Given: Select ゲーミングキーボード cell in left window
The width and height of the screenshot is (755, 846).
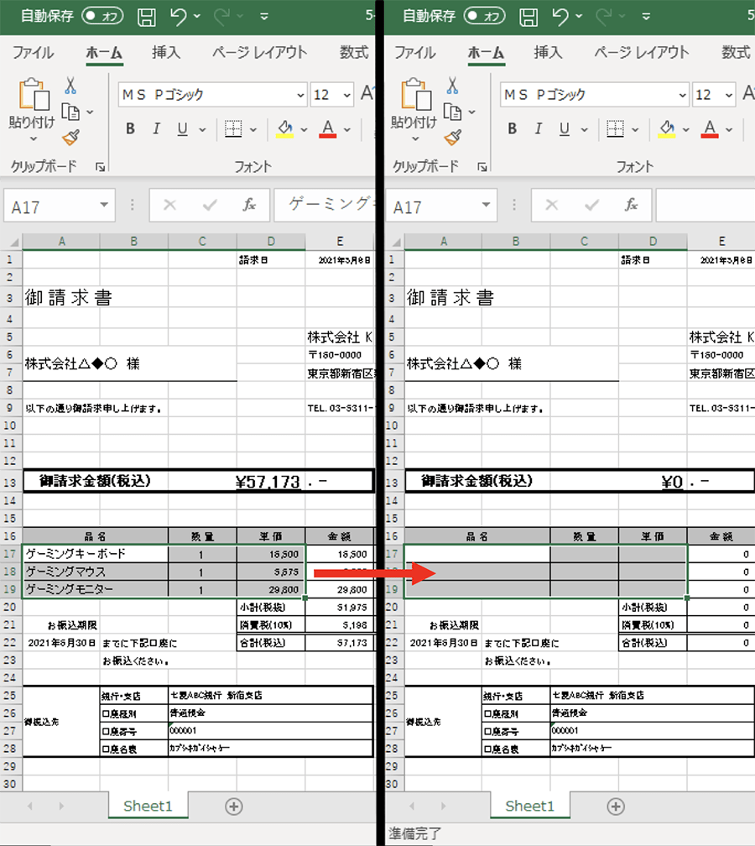Looking at the screenshot, I should 96,554.
